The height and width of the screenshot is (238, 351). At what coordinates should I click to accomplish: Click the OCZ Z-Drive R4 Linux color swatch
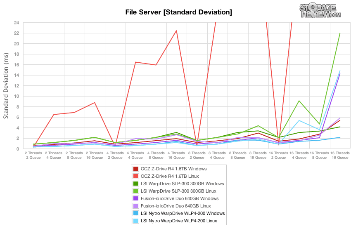136,176
